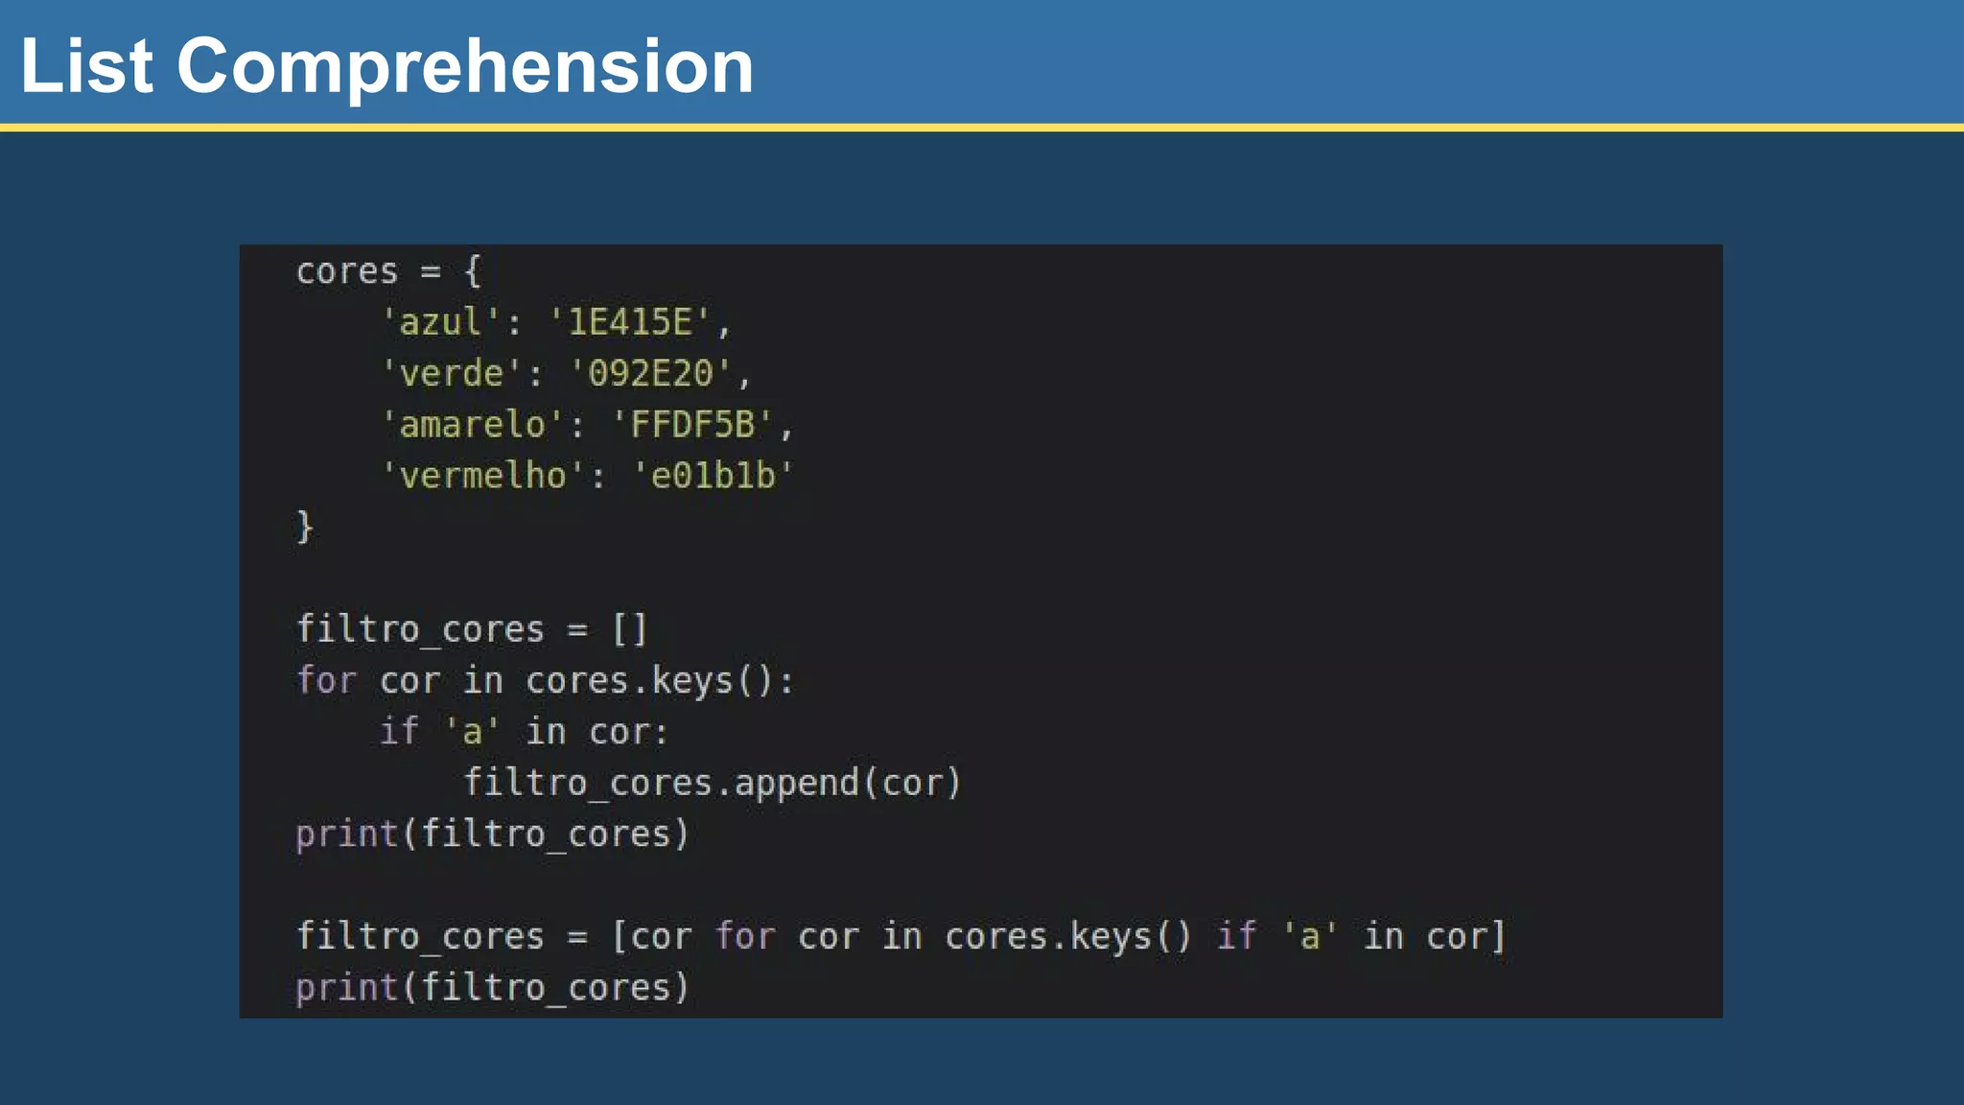Click the 'vermelho' dictionary key
This screenshot has width=1964, height=1105.
click(482, 476)
